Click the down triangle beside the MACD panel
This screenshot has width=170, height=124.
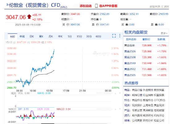(120, 109)
